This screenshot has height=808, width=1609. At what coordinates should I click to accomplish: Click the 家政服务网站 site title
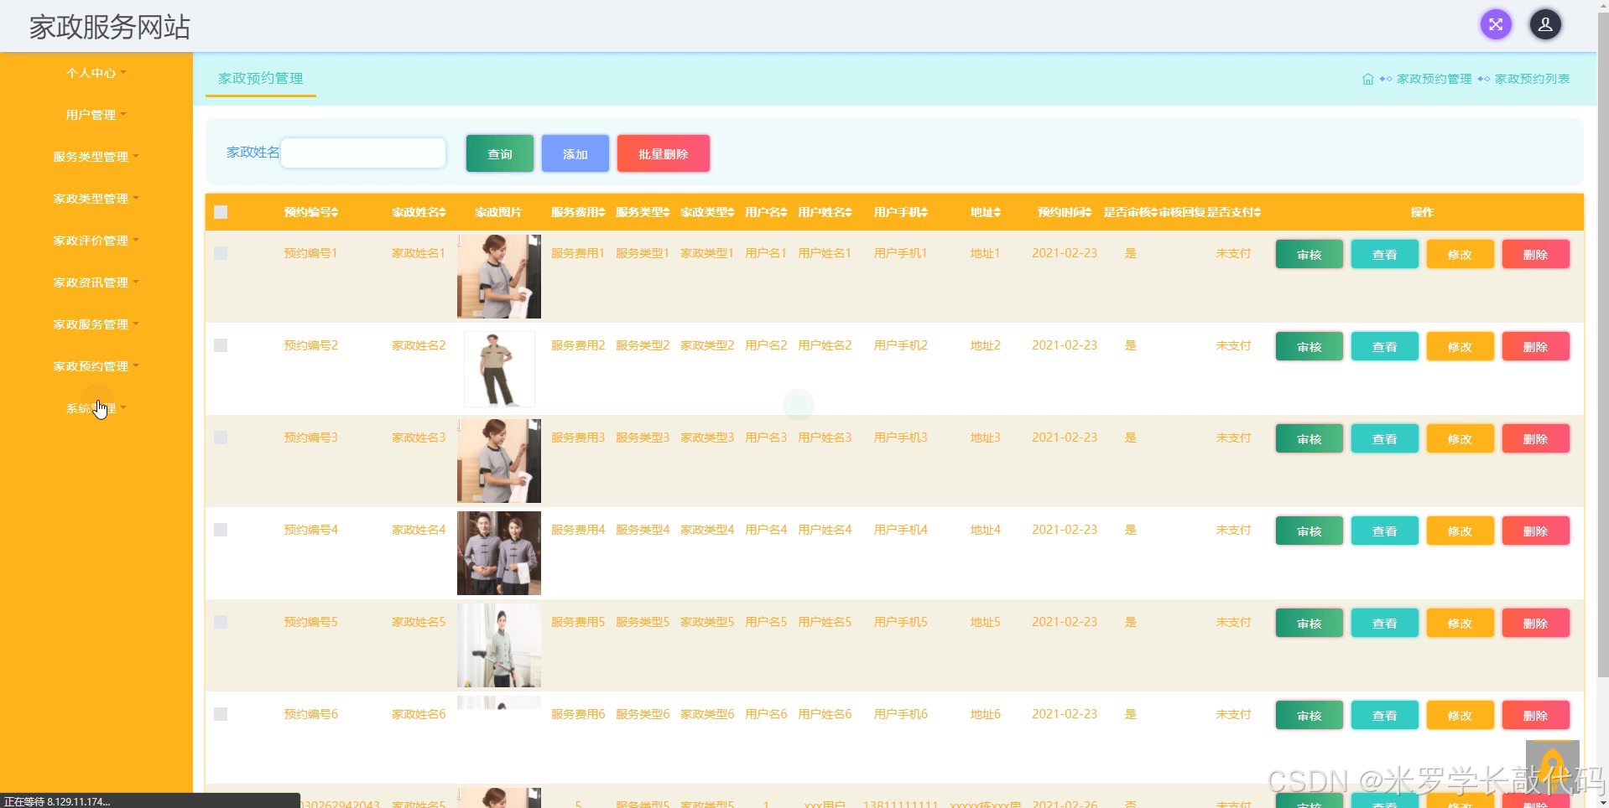tap(110, 27)
